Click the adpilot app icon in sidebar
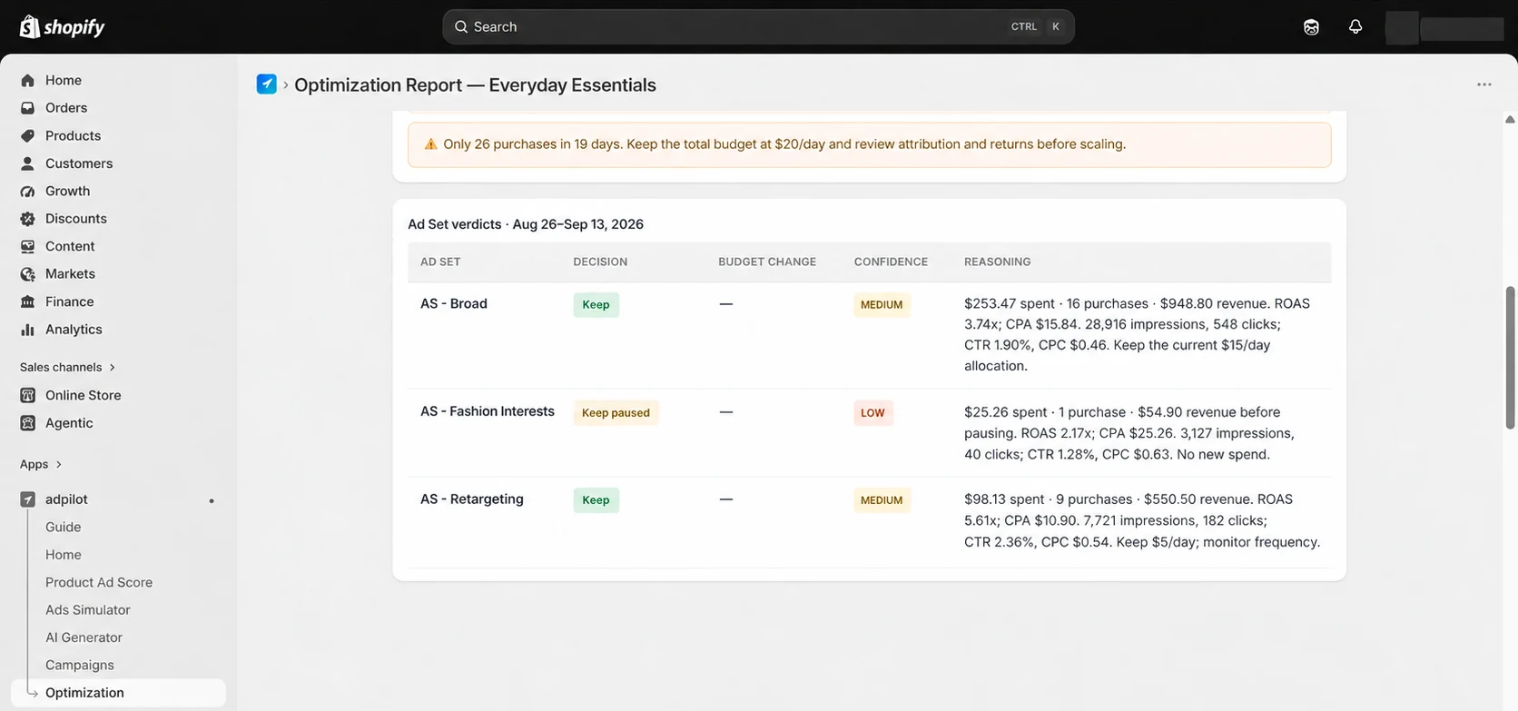The image size is (1518, 711). (27, 499)
